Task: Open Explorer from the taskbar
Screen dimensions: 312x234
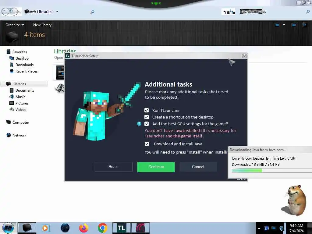Action: click(27, 228)
